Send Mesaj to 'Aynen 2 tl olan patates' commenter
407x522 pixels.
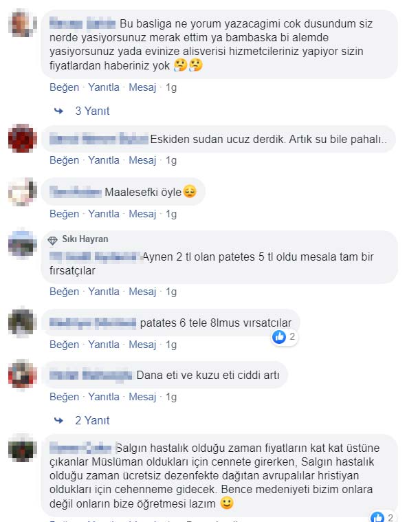pos(142,292)
